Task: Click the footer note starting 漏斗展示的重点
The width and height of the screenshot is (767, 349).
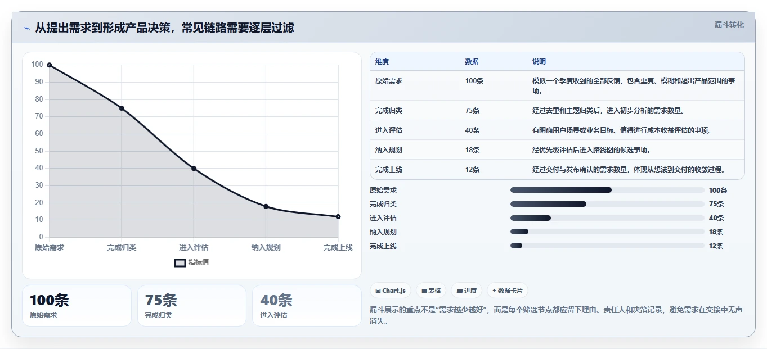Action: [556, 316]
